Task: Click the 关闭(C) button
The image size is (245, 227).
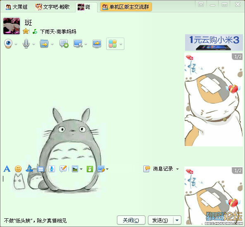Action: point(131,220)
